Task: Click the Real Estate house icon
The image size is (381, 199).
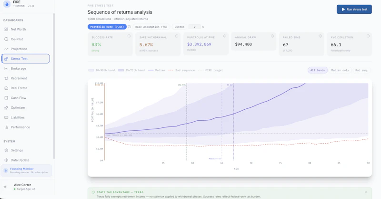Action: coord(6,88)
